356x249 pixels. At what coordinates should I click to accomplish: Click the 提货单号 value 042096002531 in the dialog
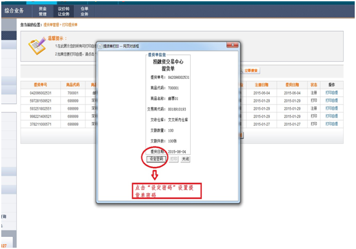pos(179,78)
